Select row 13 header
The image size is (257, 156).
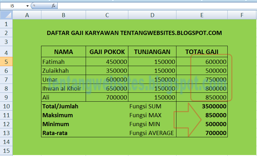pos(6,133)
